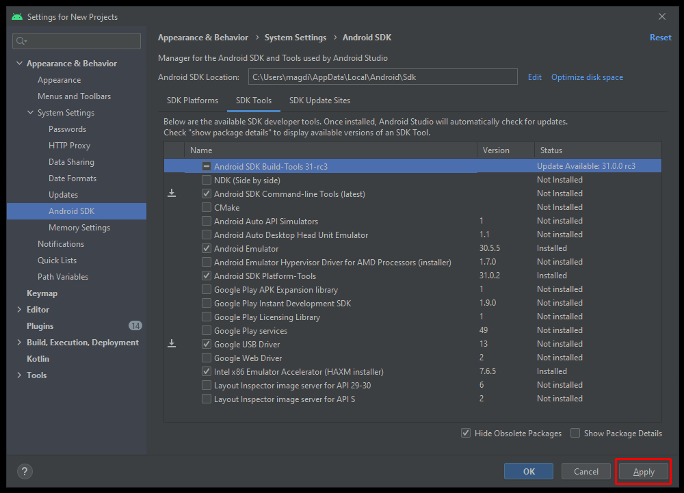Click 'Update Available: 31.0.0 rc3' status

586,166
